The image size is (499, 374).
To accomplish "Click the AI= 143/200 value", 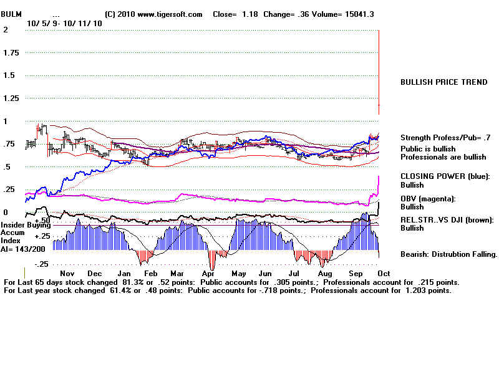I will point(23,249).
